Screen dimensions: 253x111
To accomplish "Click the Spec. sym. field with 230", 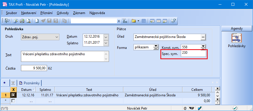I will tap(193, 53).
